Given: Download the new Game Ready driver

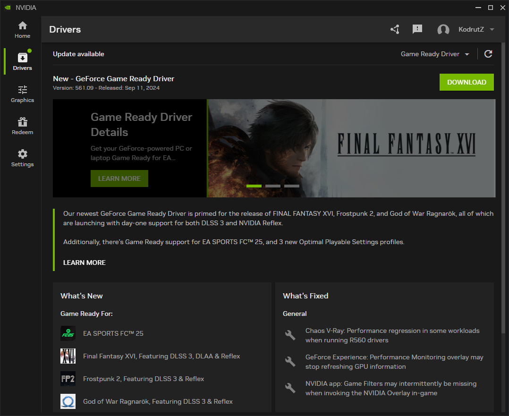Looking at the screenshot, I should [x=467, y=82].
